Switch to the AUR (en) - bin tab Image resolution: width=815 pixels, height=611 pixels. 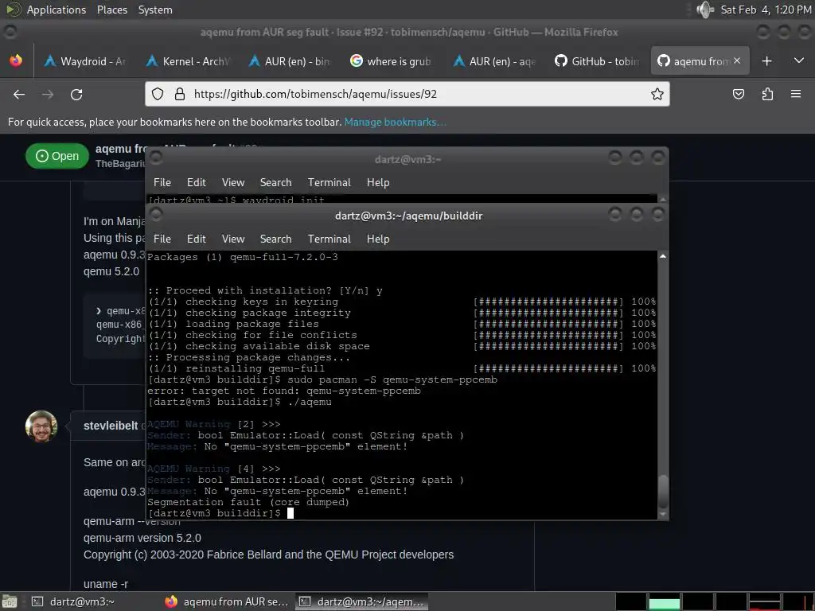coord(290,61)
